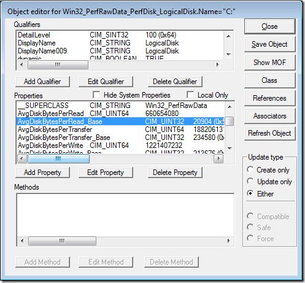Image resolution: width=305 pixels, height=283 pixels.
Task: Click the Add Qualifier button
Action: click(42, 82)
